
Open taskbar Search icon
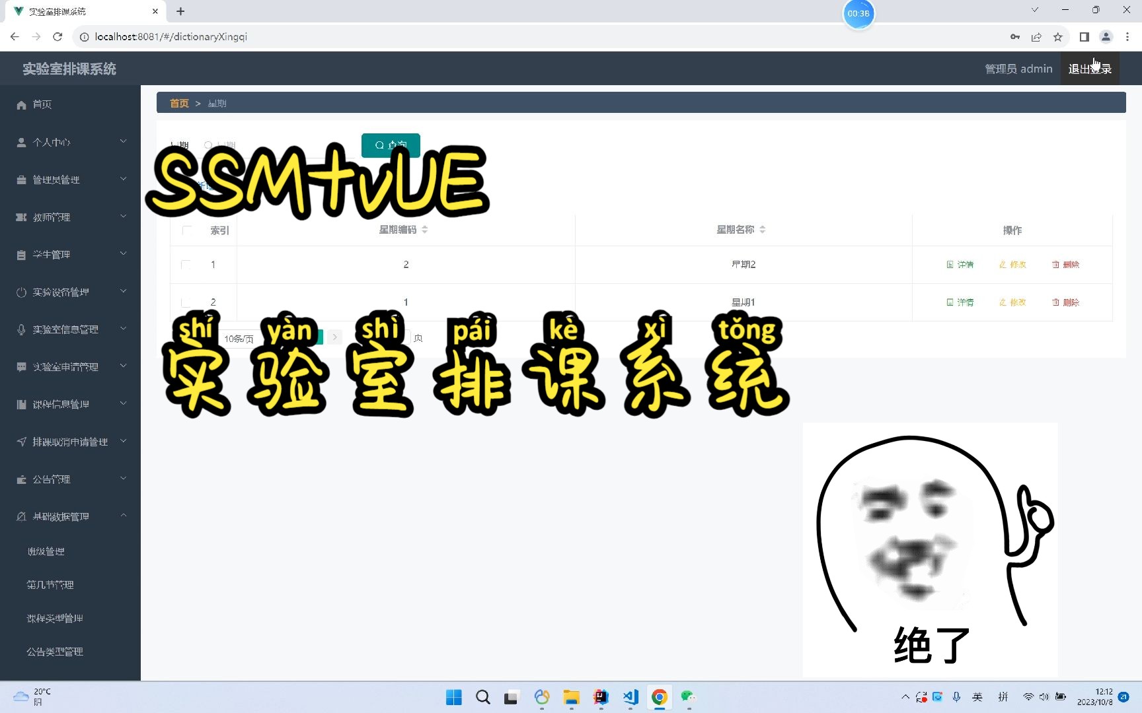coord(483,697)
